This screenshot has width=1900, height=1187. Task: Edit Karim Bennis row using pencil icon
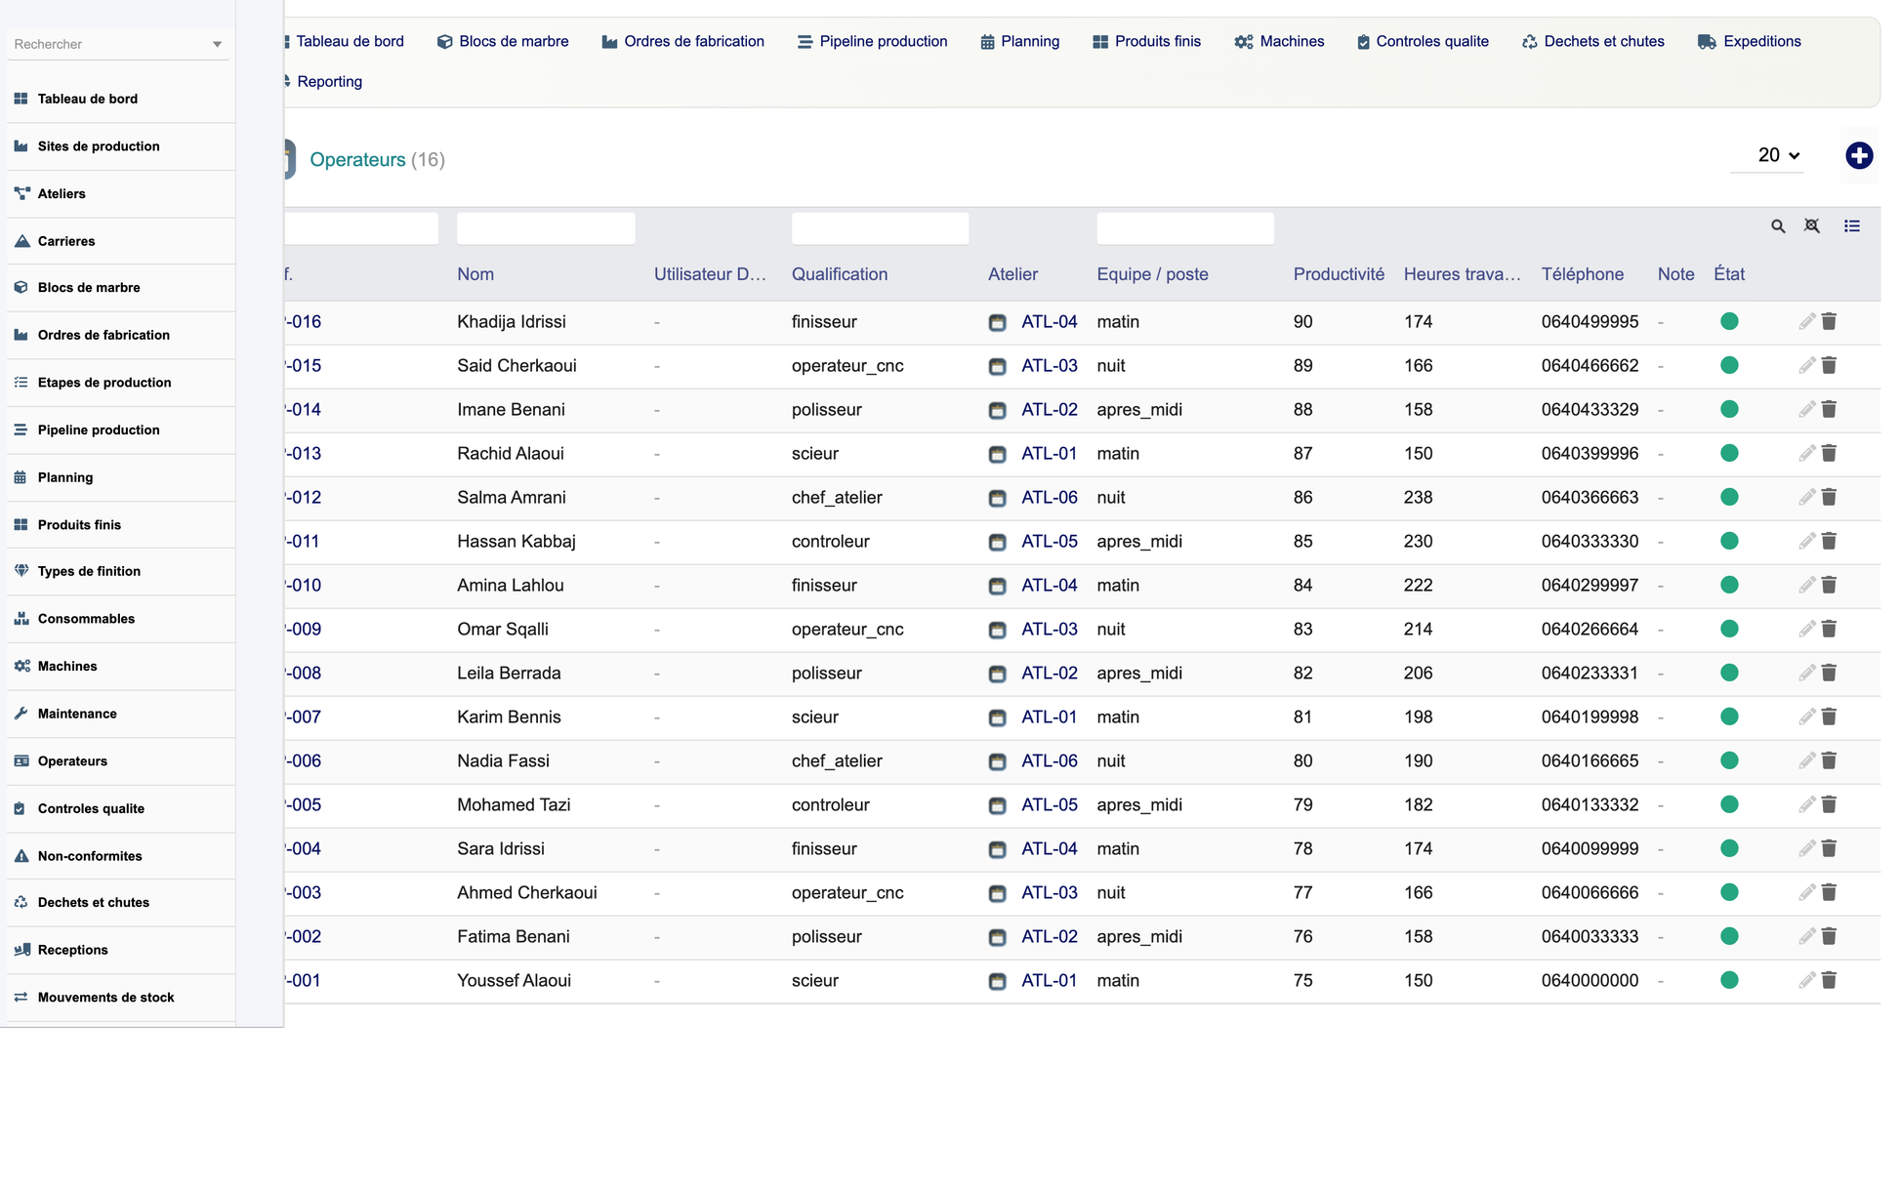[1807, 716]
